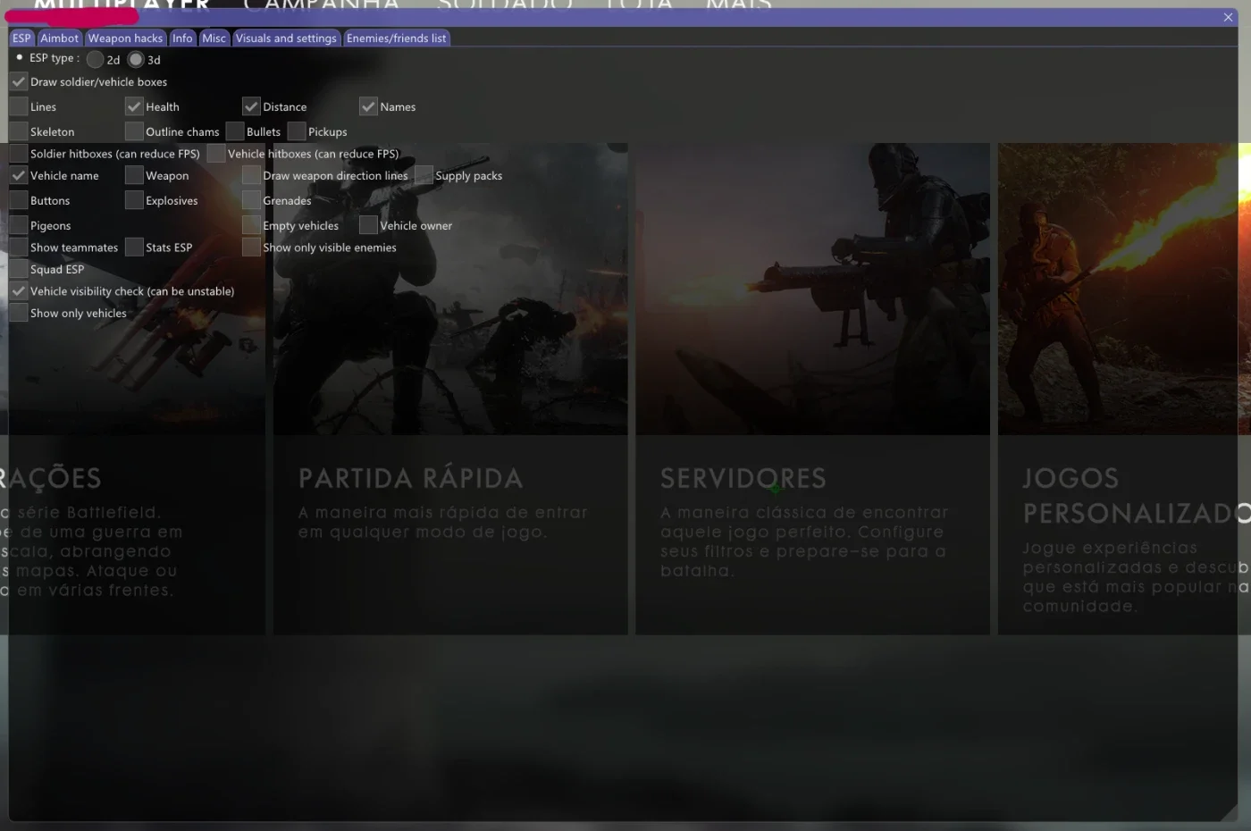The height and width of the screenshot is (831, 1251).
Task: Uncheck the Vehicle name option
Action: tap(19, 175)
